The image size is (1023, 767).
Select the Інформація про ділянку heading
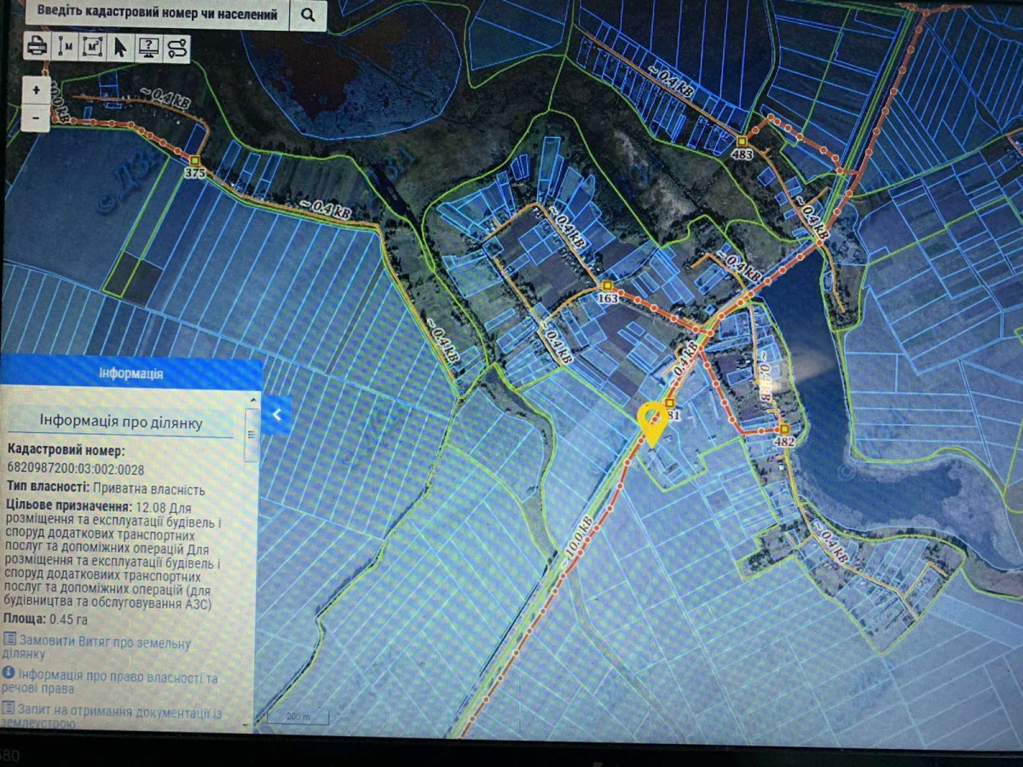coord(121,422)
